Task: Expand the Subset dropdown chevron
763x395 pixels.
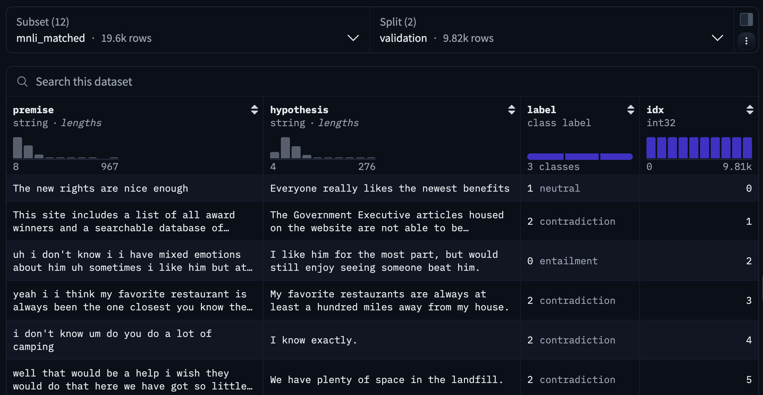Action: 353,38
